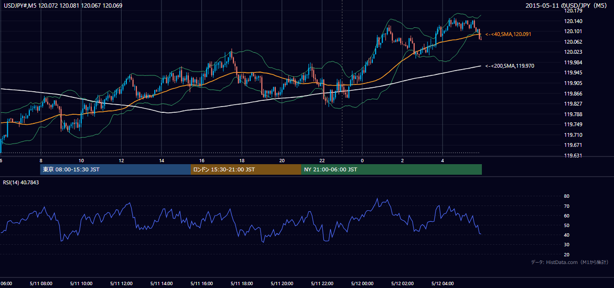Screen dimensions: 614x288
Task: Click the RSI axis value 30
Action: (566, 245)
